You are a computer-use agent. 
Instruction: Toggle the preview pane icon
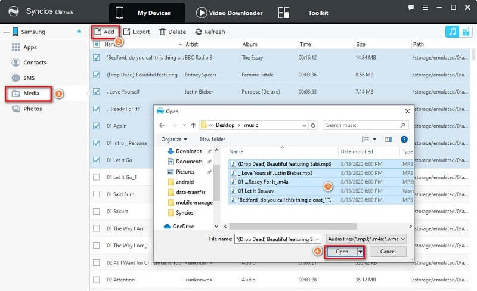pos(389,139)
